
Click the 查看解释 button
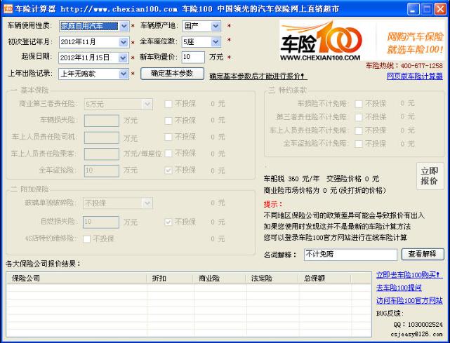coord(423,254)
